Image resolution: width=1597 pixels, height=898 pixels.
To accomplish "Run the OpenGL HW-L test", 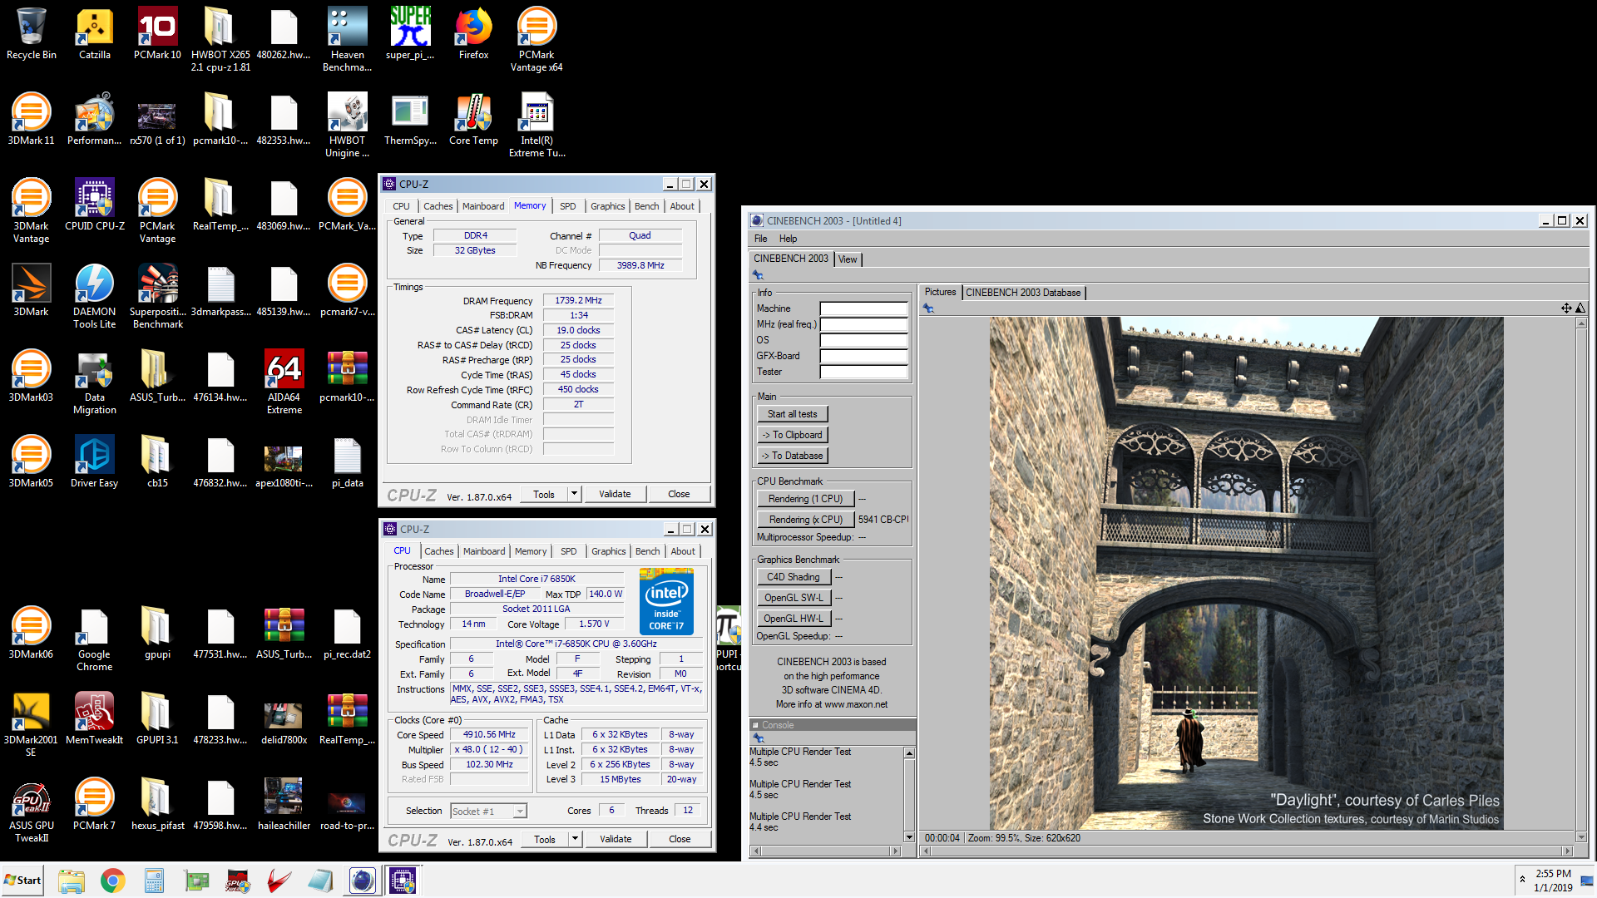I will point(794,619).
